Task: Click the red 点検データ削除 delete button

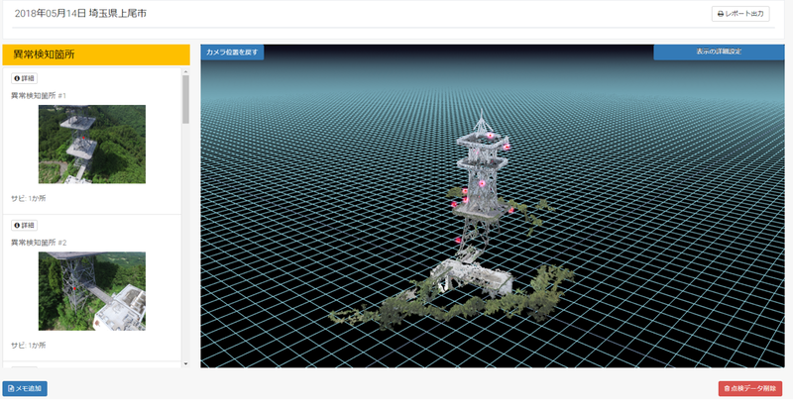Action: tap(749, 389)
